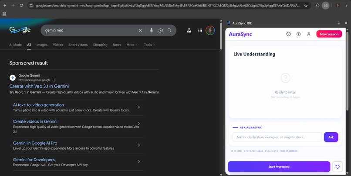Open Google account avatar
Viewport: 351px width, 176px height.
point(210,30)
